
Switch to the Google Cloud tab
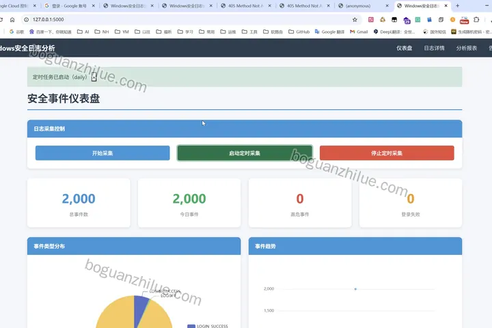click(14, 6)
